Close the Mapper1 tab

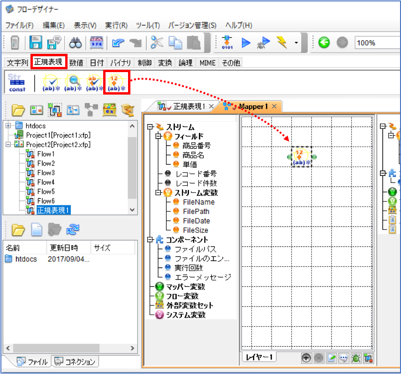[274, 106]
